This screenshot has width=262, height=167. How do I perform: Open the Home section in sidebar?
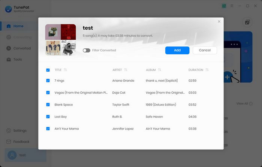(19, 26)
